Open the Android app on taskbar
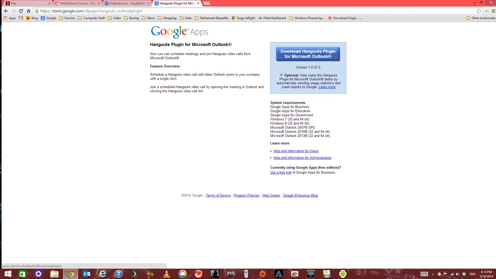Viewport: 496px width, 279px height. click(343, 274)
